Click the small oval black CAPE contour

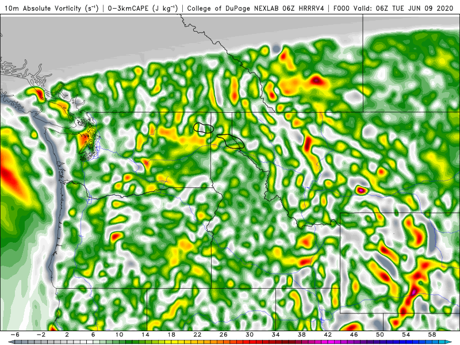point(204,128)
